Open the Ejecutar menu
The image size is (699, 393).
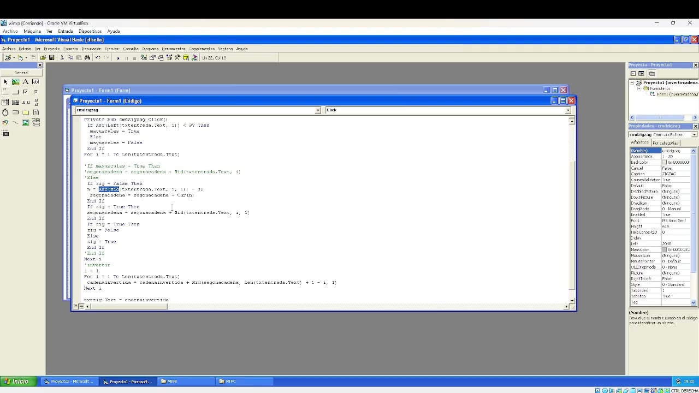pos(112,49)
